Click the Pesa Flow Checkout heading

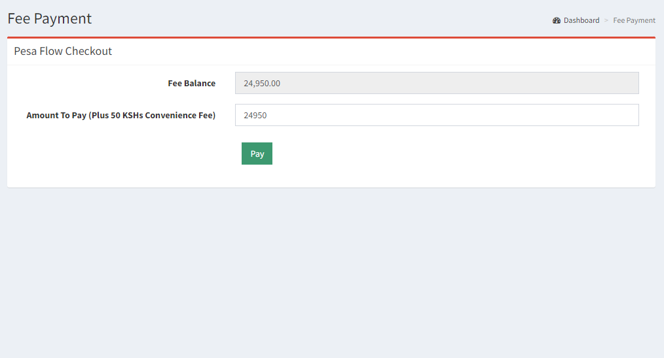[63, 51]
